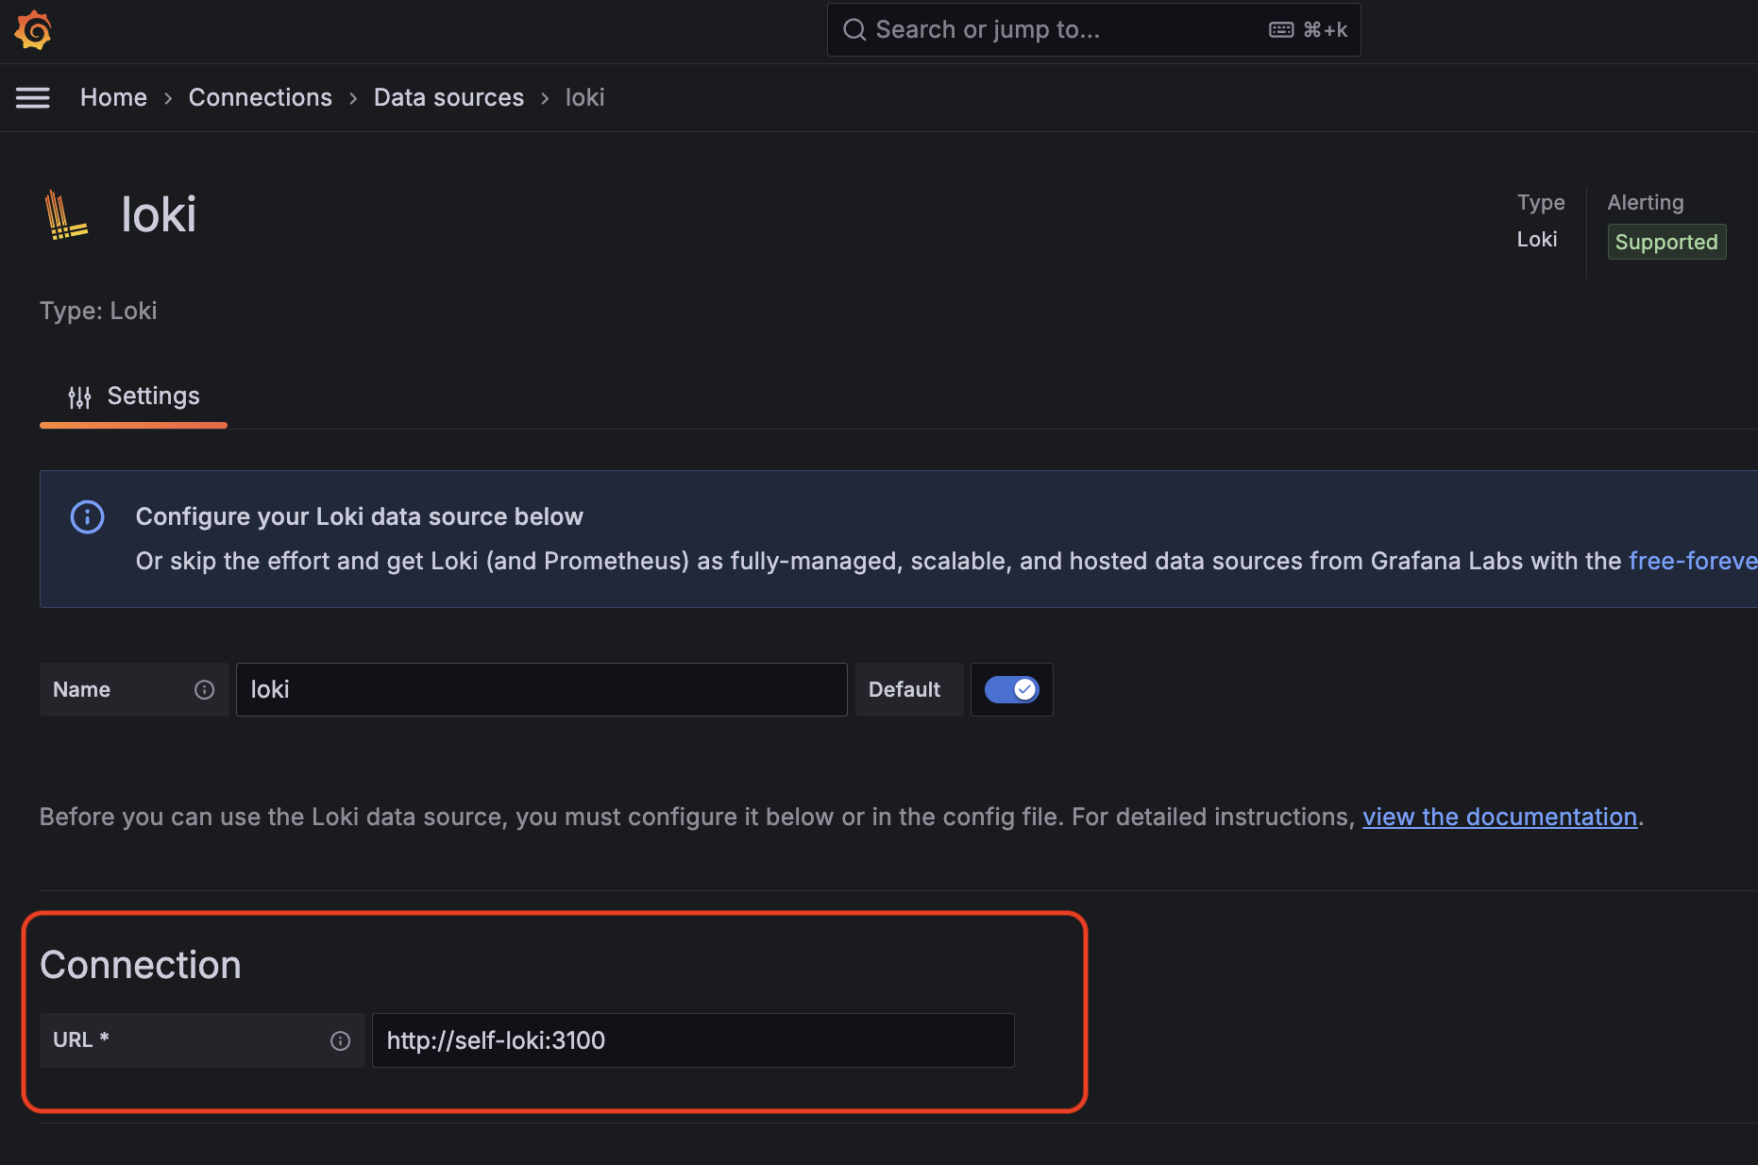
Task: Click the Name label
Action: (81, 690)
